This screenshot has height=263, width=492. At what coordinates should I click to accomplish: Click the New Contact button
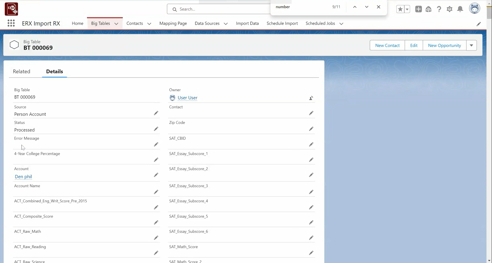387,45
